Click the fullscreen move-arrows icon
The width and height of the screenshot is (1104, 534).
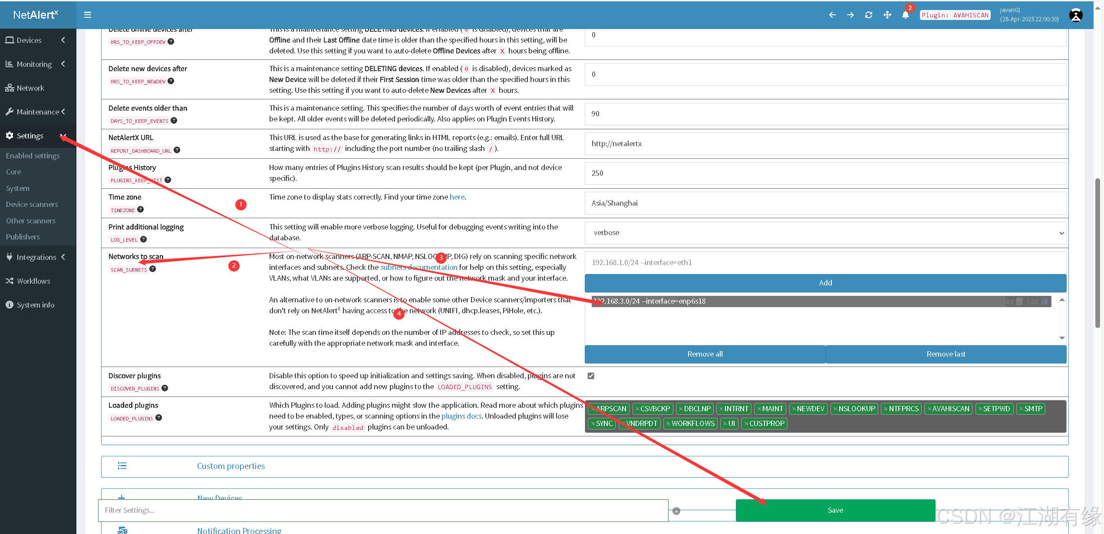pyautogui.click(x=887, y=15)
